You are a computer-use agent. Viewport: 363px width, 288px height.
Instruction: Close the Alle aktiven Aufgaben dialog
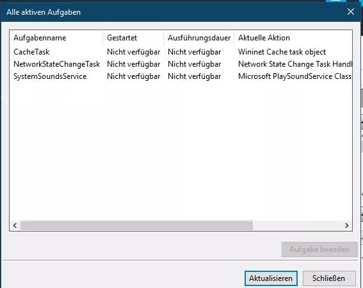[x=351, y=12]
